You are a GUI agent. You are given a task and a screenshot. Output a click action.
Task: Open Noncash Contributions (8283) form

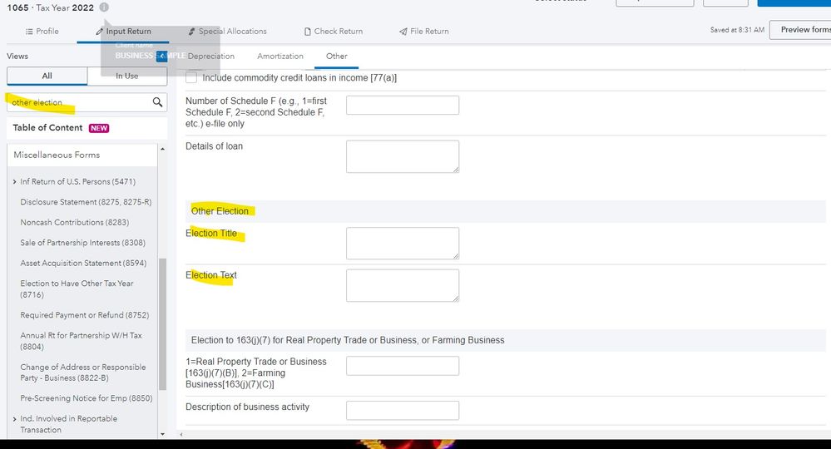click(74, 222)
